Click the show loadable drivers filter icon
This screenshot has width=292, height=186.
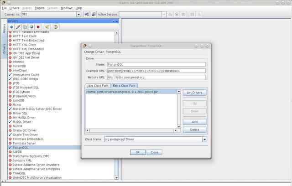pos(56,27)
